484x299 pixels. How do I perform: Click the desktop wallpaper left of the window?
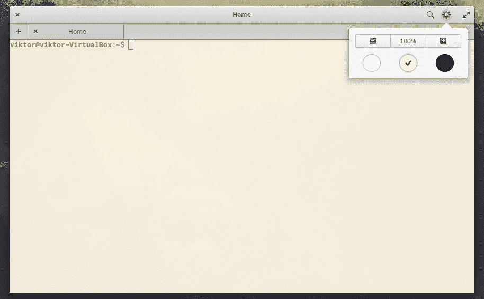(4, 159)
